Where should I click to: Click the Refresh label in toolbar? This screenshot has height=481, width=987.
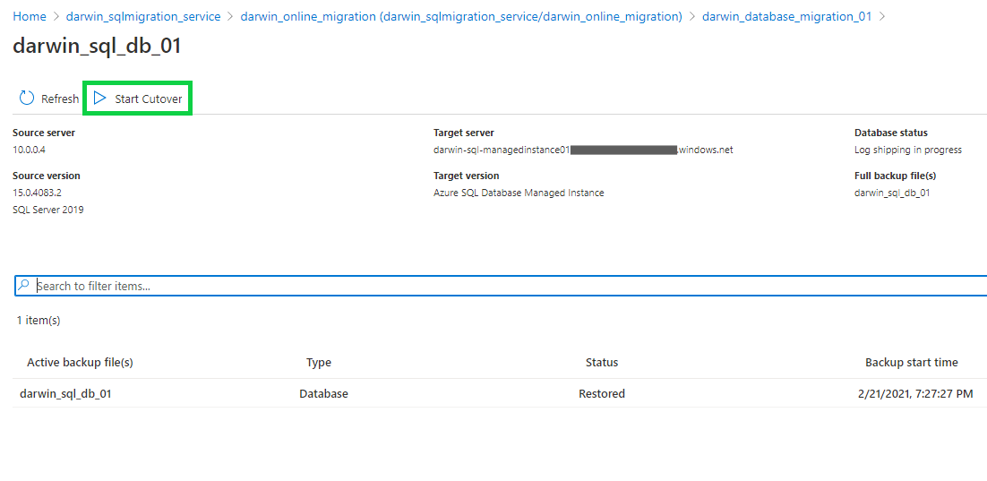(x=60, y=99)
